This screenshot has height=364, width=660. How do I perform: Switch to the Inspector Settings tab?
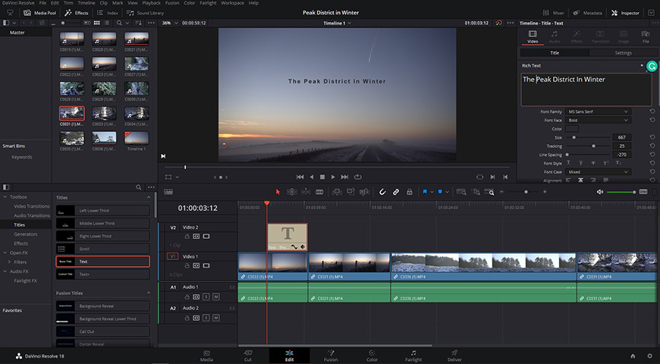click(623, 53)
